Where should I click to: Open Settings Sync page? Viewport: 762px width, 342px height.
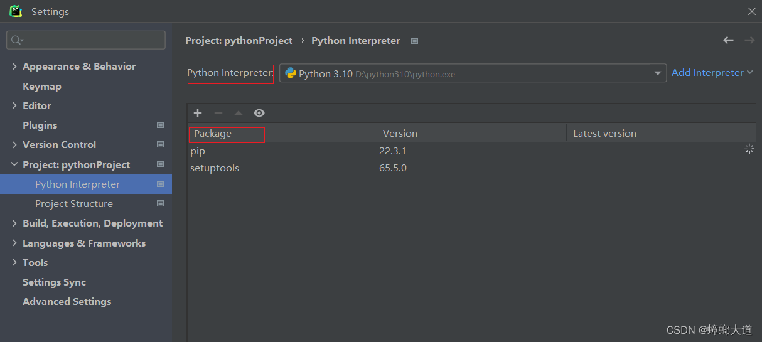click(x=55, y=282)
